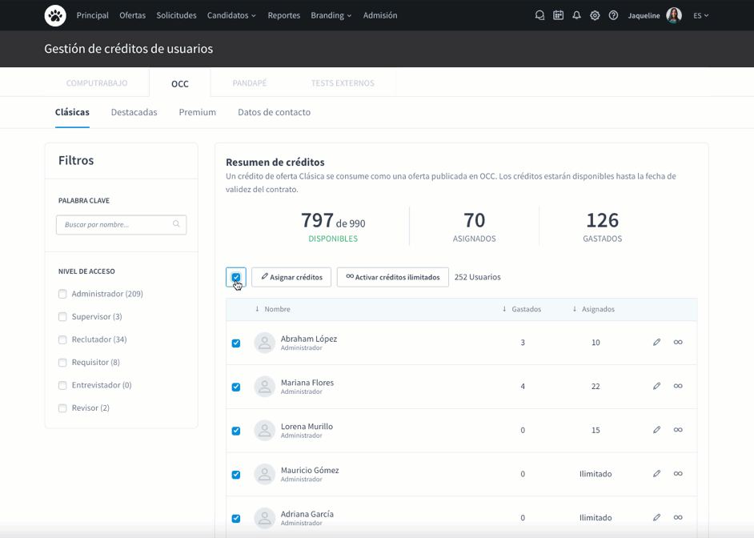Image resolution: width=754 pixels, height=538 pixels.
Task: Uncheck the select-all users checkbox
Action: coord(235,278)
